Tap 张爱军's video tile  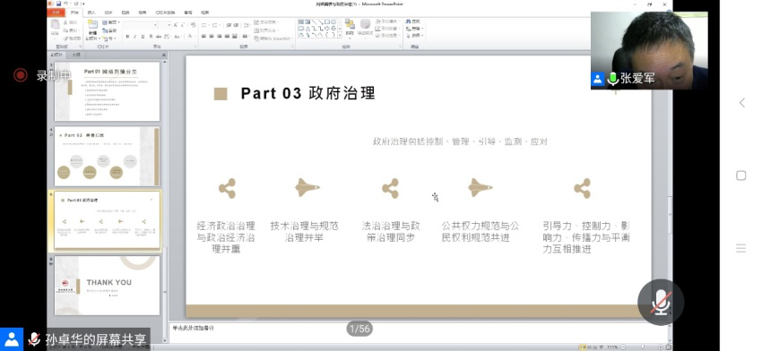click(x=649, y=50)
